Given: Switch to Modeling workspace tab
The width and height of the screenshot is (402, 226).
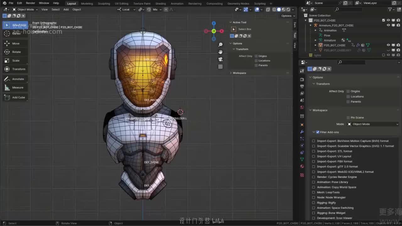Looking at the screenshot, I should tap(87, 3).
